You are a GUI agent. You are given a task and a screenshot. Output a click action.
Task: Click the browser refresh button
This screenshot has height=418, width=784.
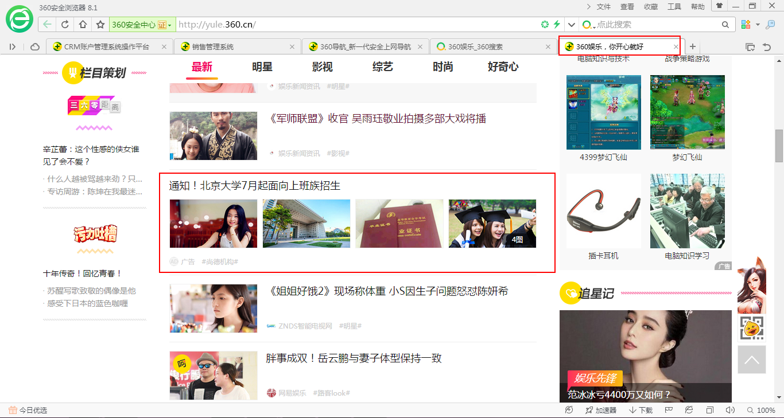(65, 25)
